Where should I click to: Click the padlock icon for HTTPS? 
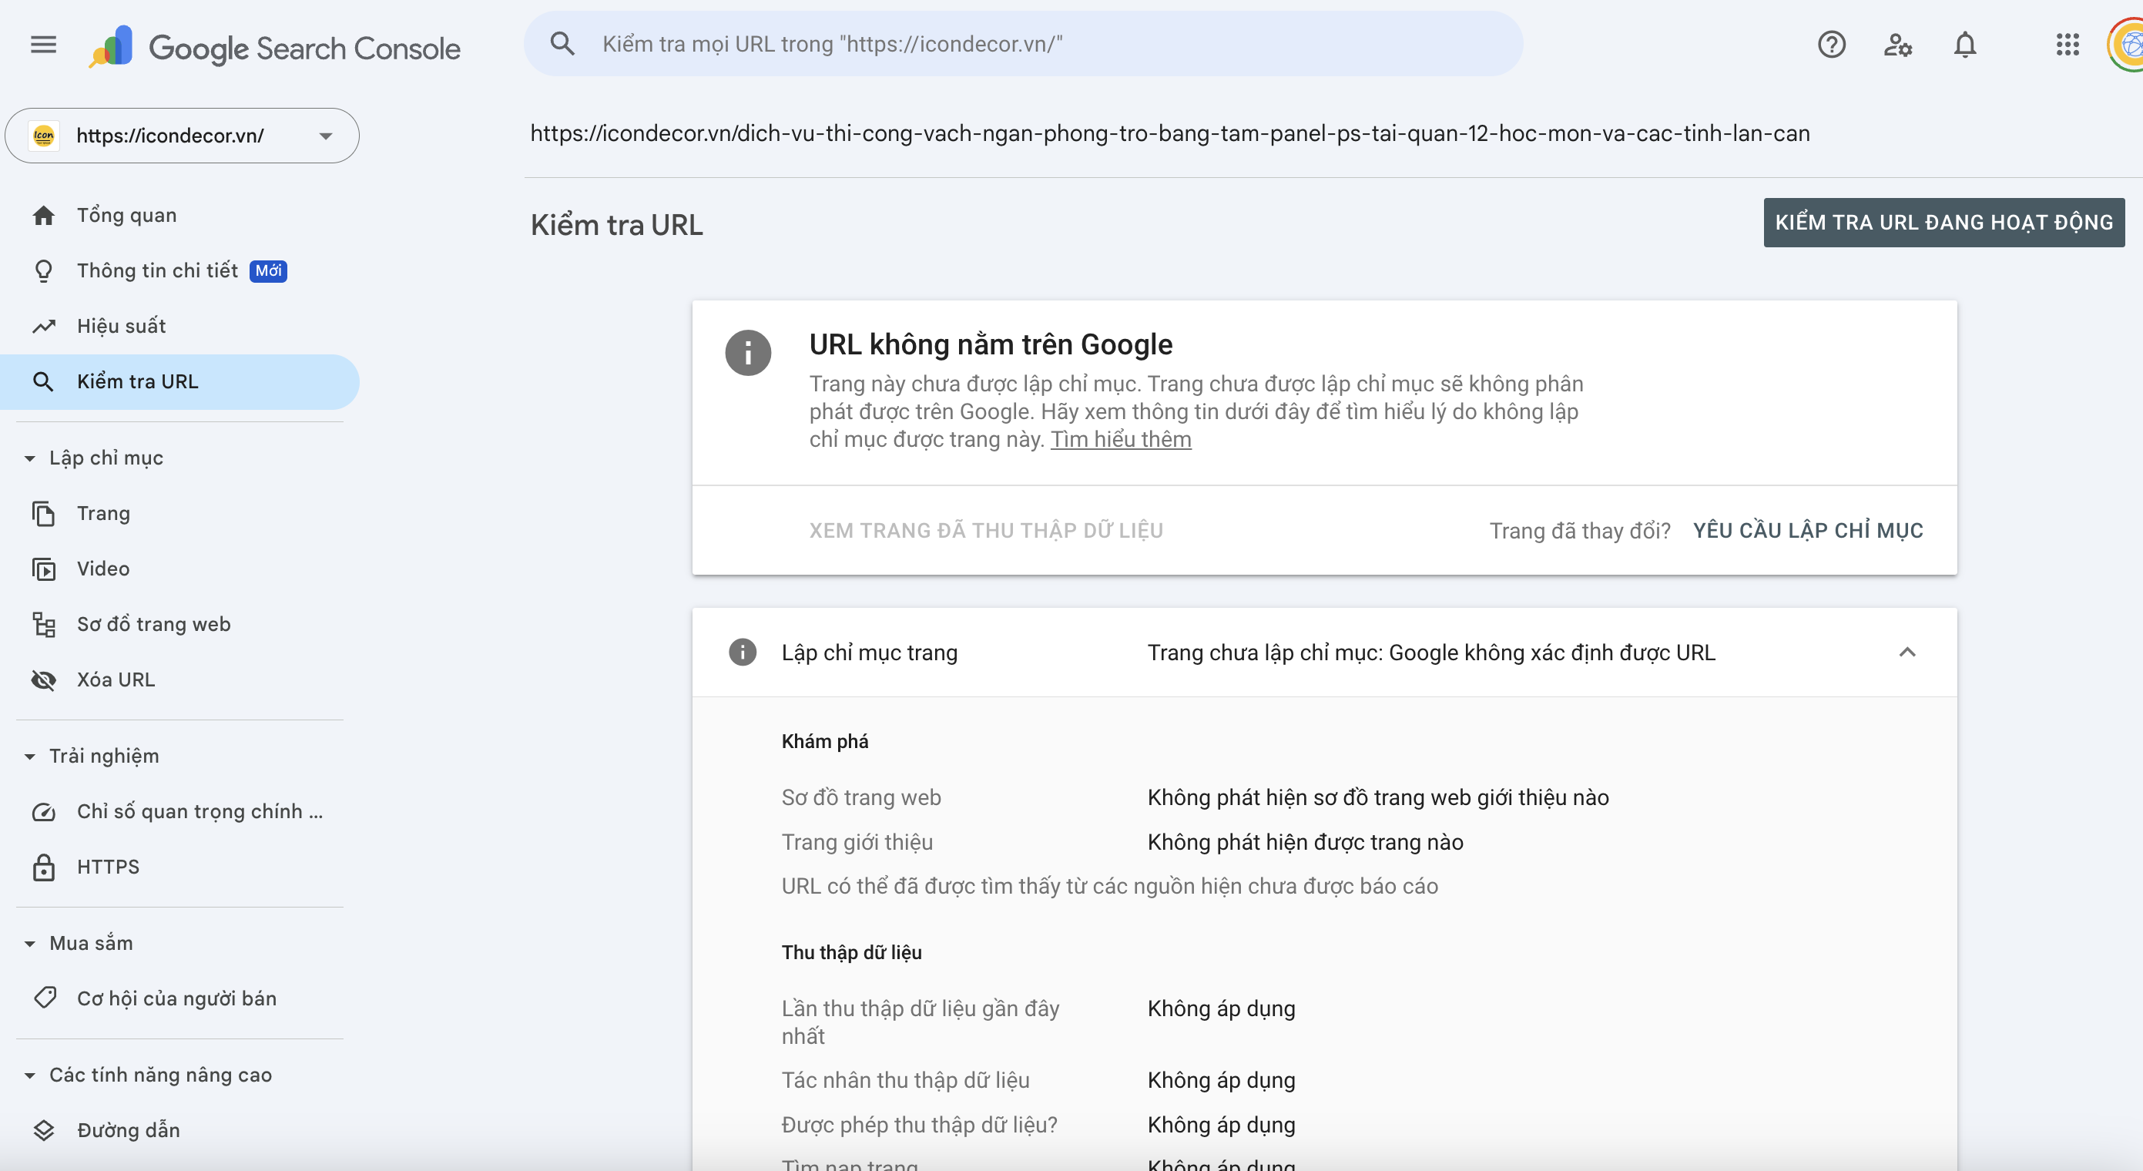pos(43,867)
